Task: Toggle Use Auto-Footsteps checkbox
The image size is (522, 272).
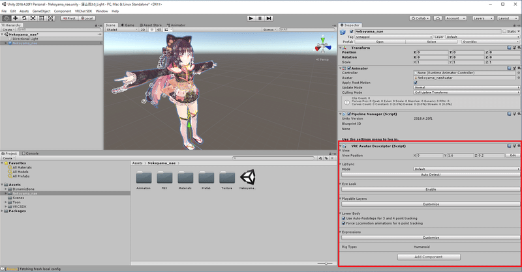Action: [x=344, y=219]
